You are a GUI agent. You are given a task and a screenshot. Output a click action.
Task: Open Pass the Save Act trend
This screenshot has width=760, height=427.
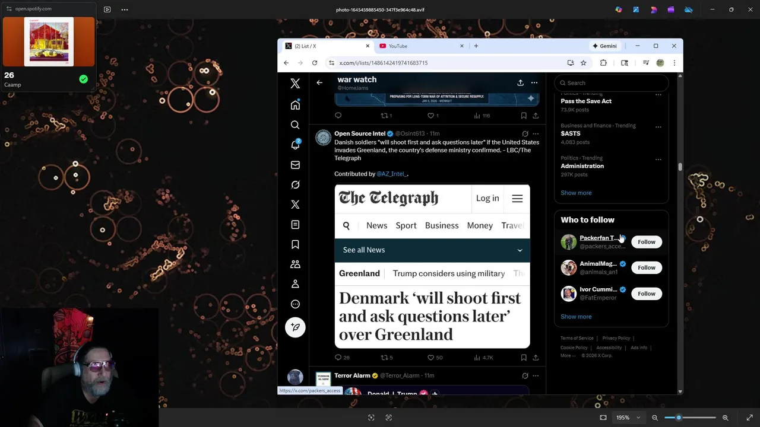(586, 101)
